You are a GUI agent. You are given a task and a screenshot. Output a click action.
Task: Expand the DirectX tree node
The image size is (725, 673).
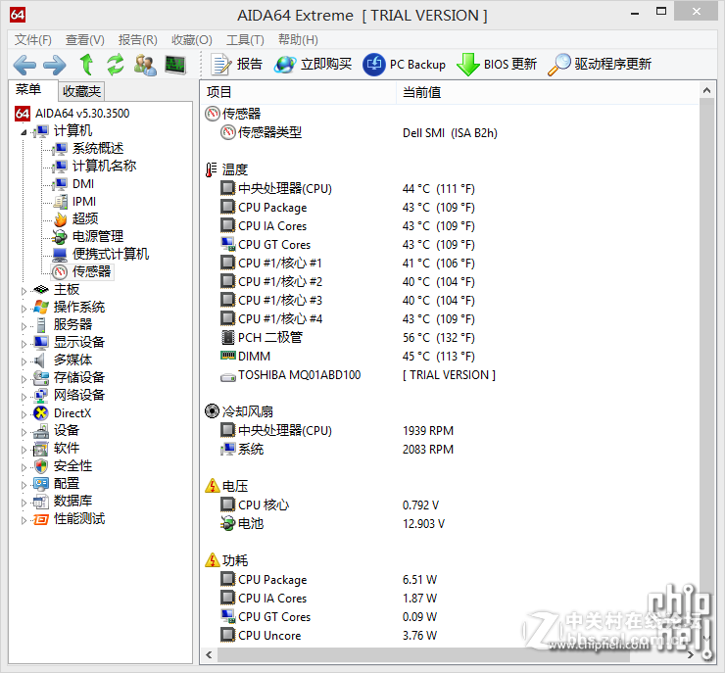[x=24, y=414]
